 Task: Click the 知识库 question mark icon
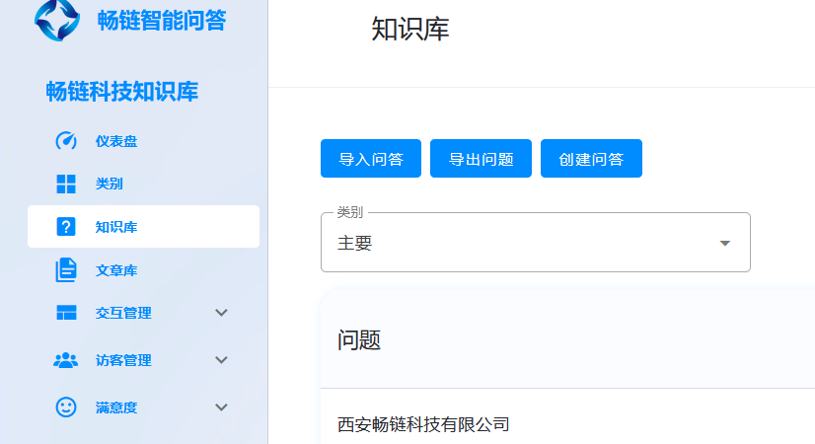66,227
